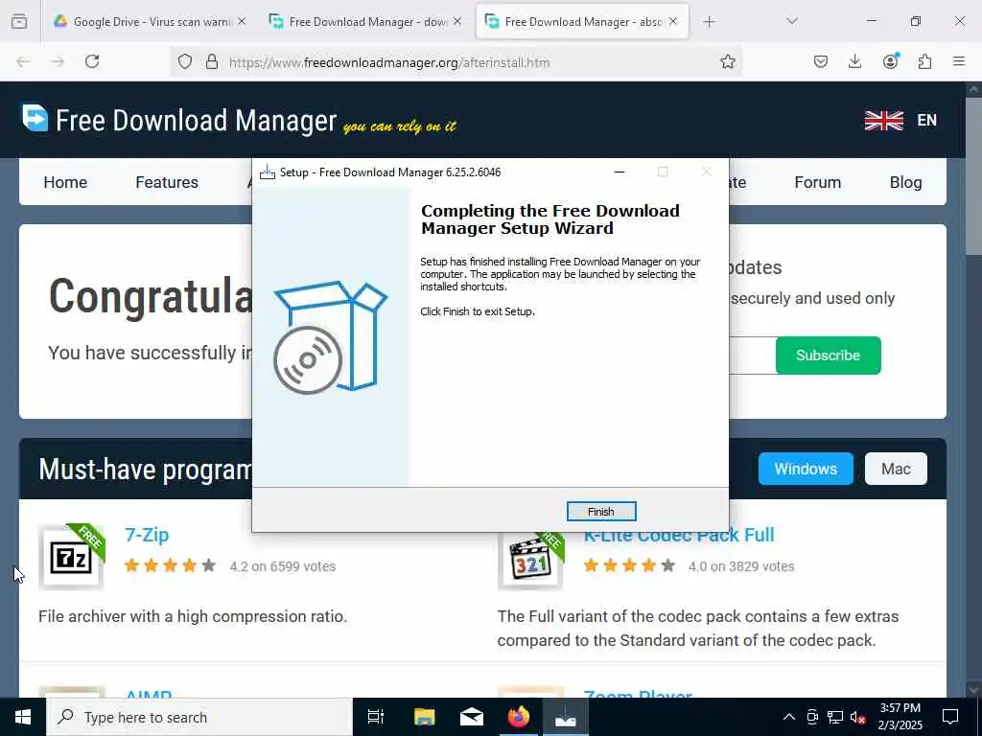Open Firefox account menu
This screenshot has width=982, height=736.
pyautogui.click(x=890, y=61)
